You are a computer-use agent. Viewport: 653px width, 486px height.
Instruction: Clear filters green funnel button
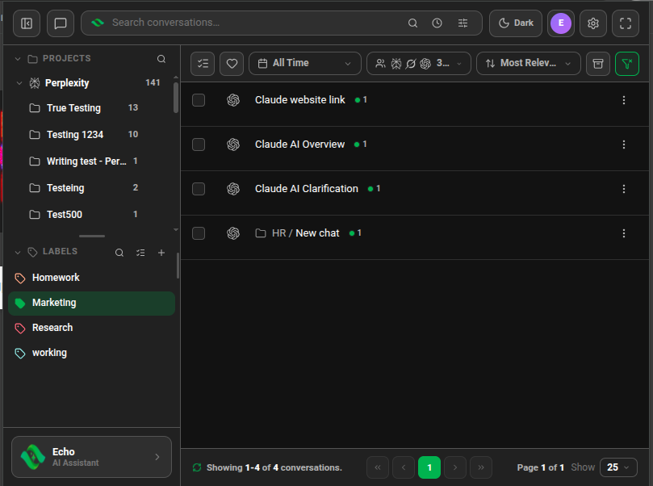[x=626, y=64]
